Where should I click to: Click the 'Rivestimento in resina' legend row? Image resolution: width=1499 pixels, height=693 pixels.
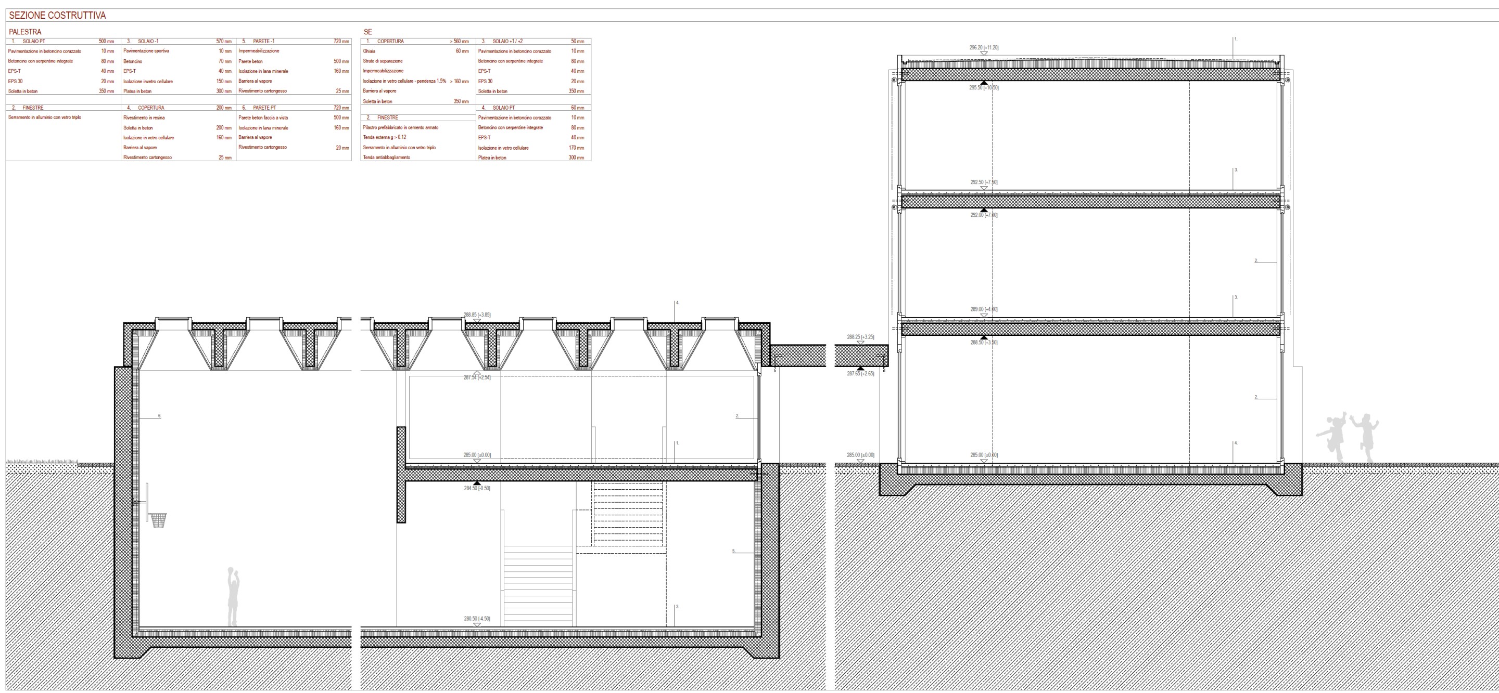(x=144, y=117)
